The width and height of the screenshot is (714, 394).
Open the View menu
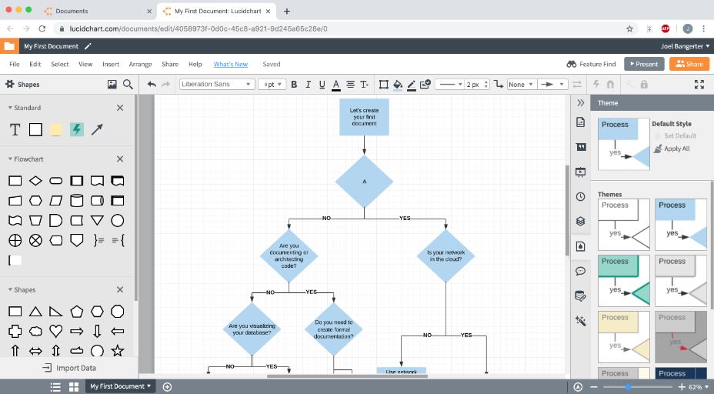pyautogui.click(x=85, y=64)
